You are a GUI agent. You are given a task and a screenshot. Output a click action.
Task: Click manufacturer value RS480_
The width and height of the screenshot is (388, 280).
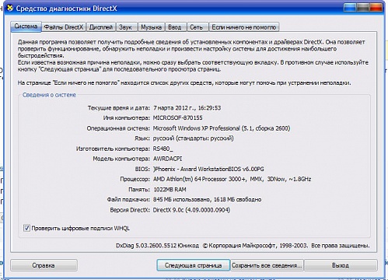point(163,149)
